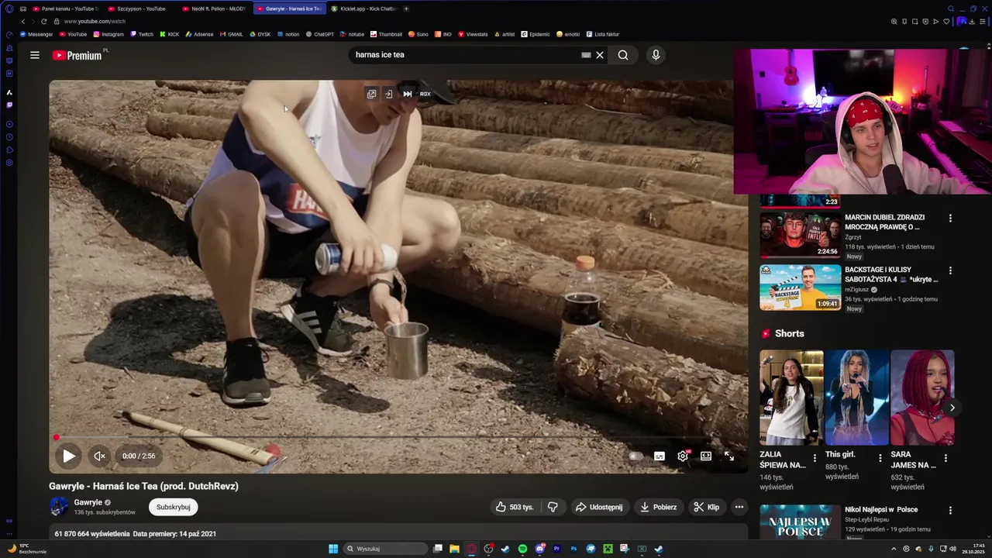Screen dimensions: 992x558
Task: Open a new browser tab
Action: tap(406, 9)
